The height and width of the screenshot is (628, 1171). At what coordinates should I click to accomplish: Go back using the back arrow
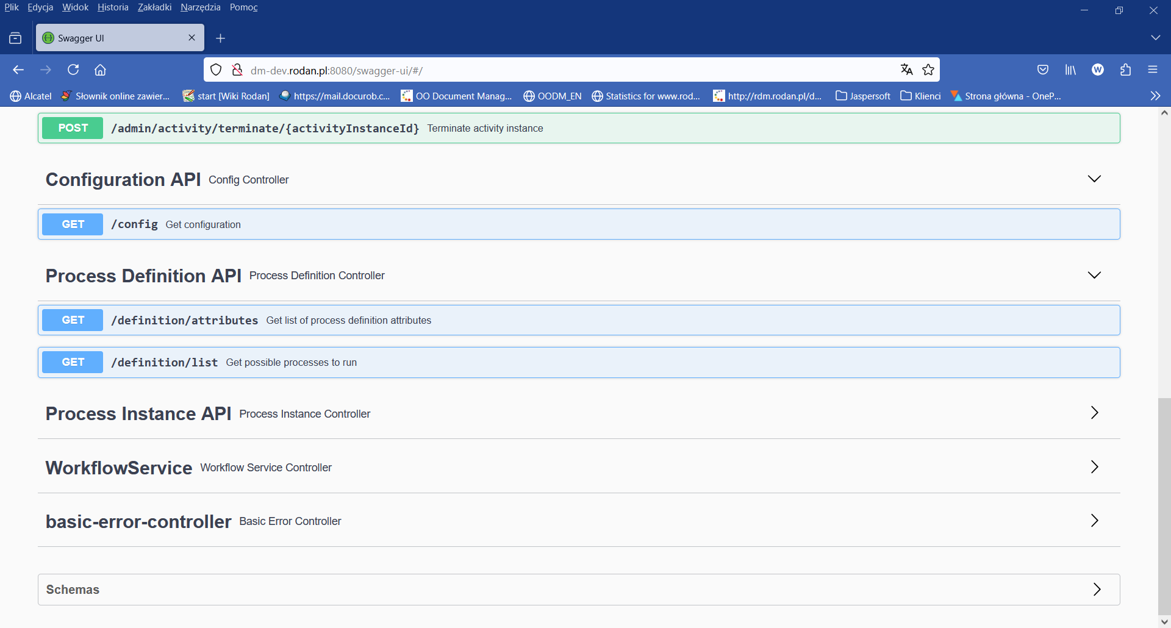coord(18,70)
